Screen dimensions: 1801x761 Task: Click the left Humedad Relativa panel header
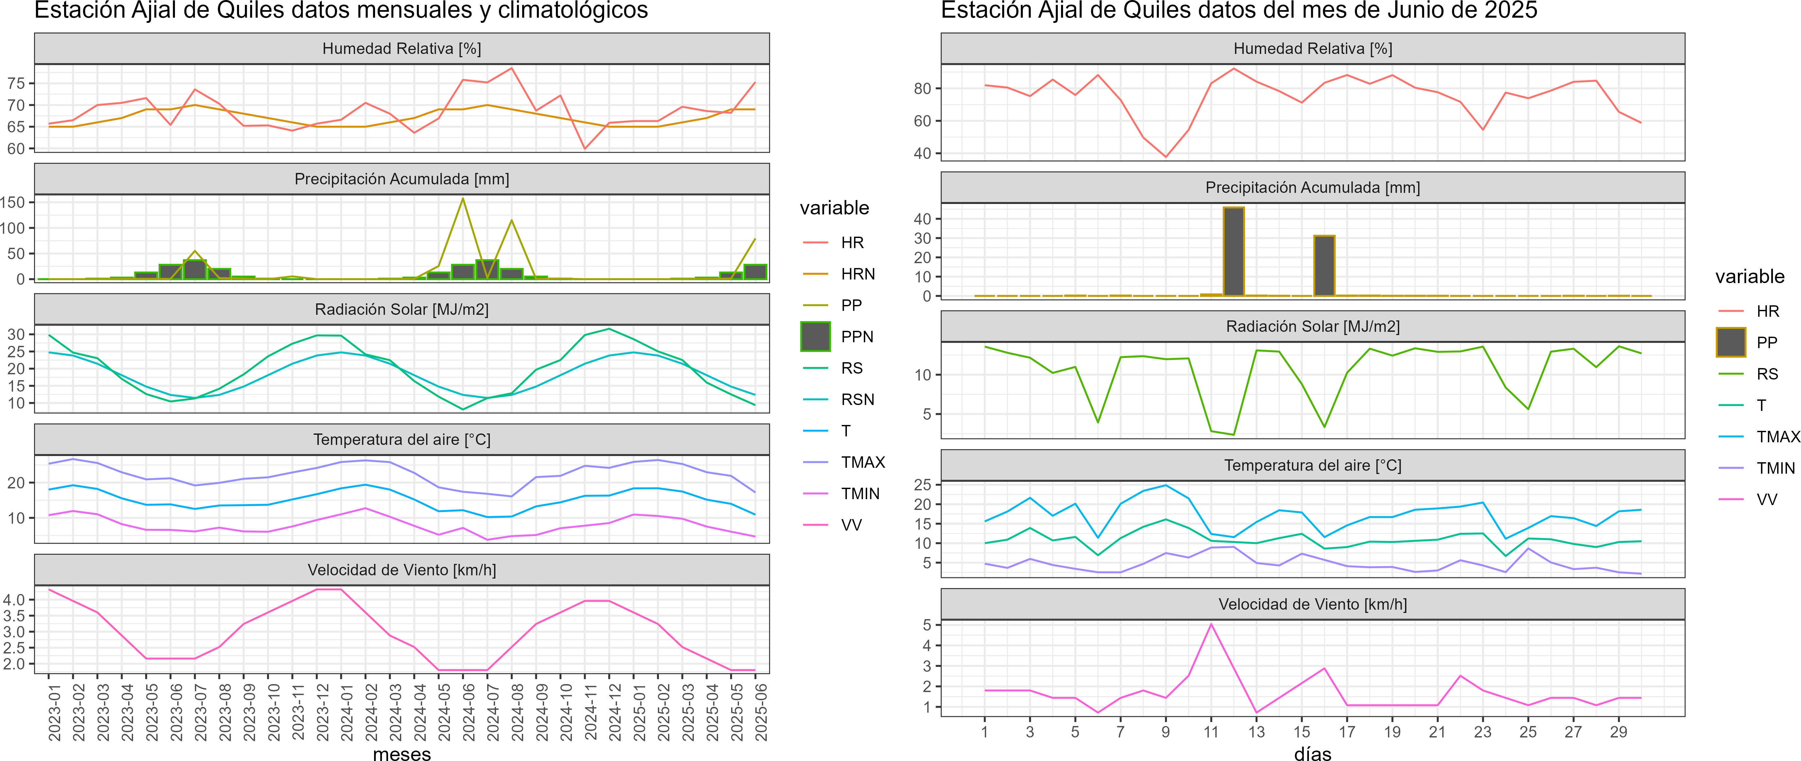click(402, 48)
